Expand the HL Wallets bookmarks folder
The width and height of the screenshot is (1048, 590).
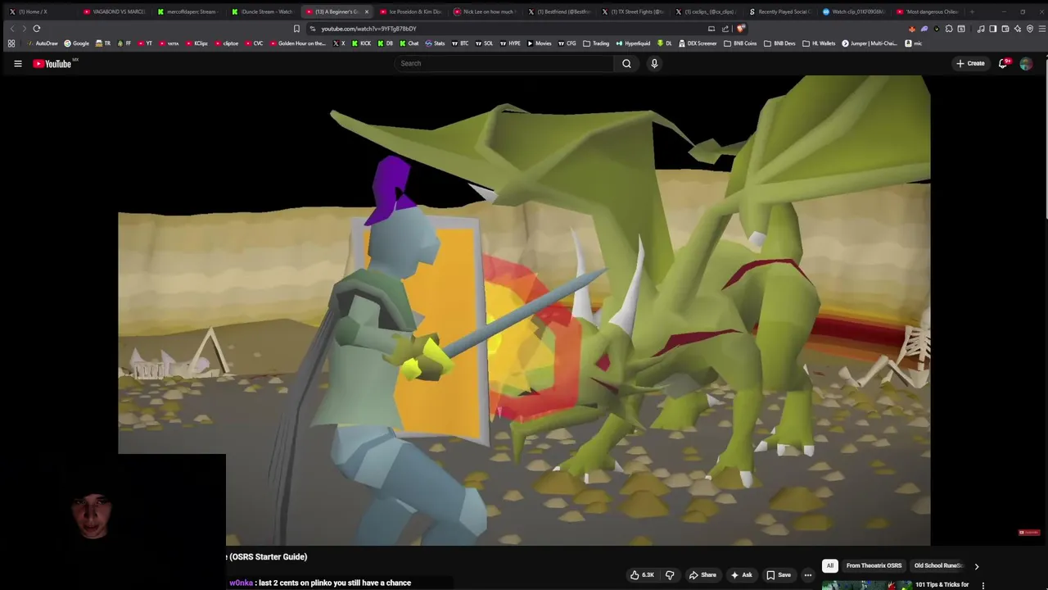[x=820, y=43]
